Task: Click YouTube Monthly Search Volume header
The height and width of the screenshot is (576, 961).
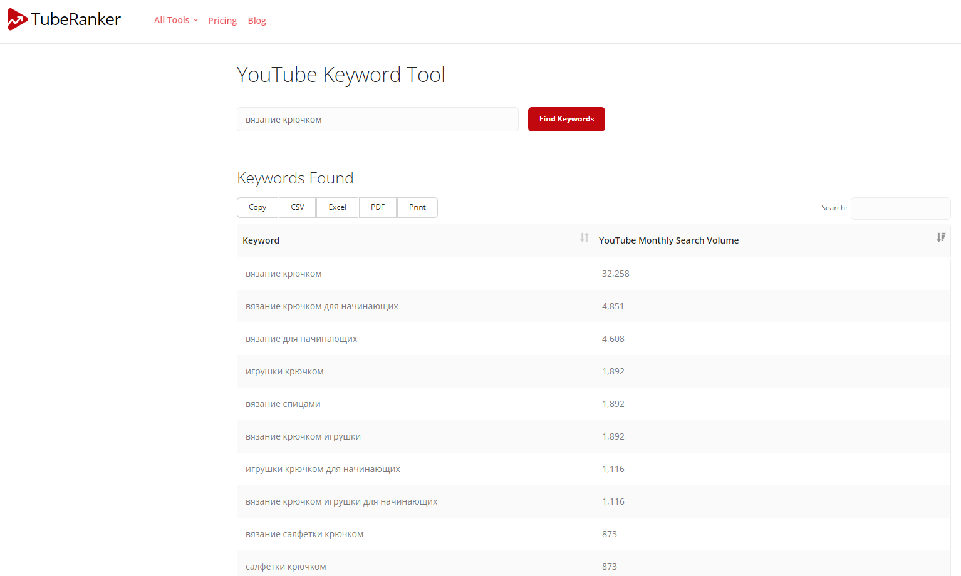Action: [668, 240]
